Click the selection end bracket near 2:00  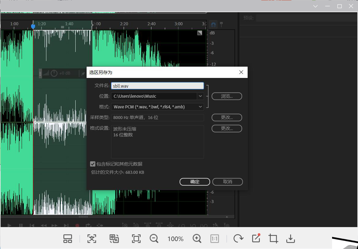click(x=92, y=25)
